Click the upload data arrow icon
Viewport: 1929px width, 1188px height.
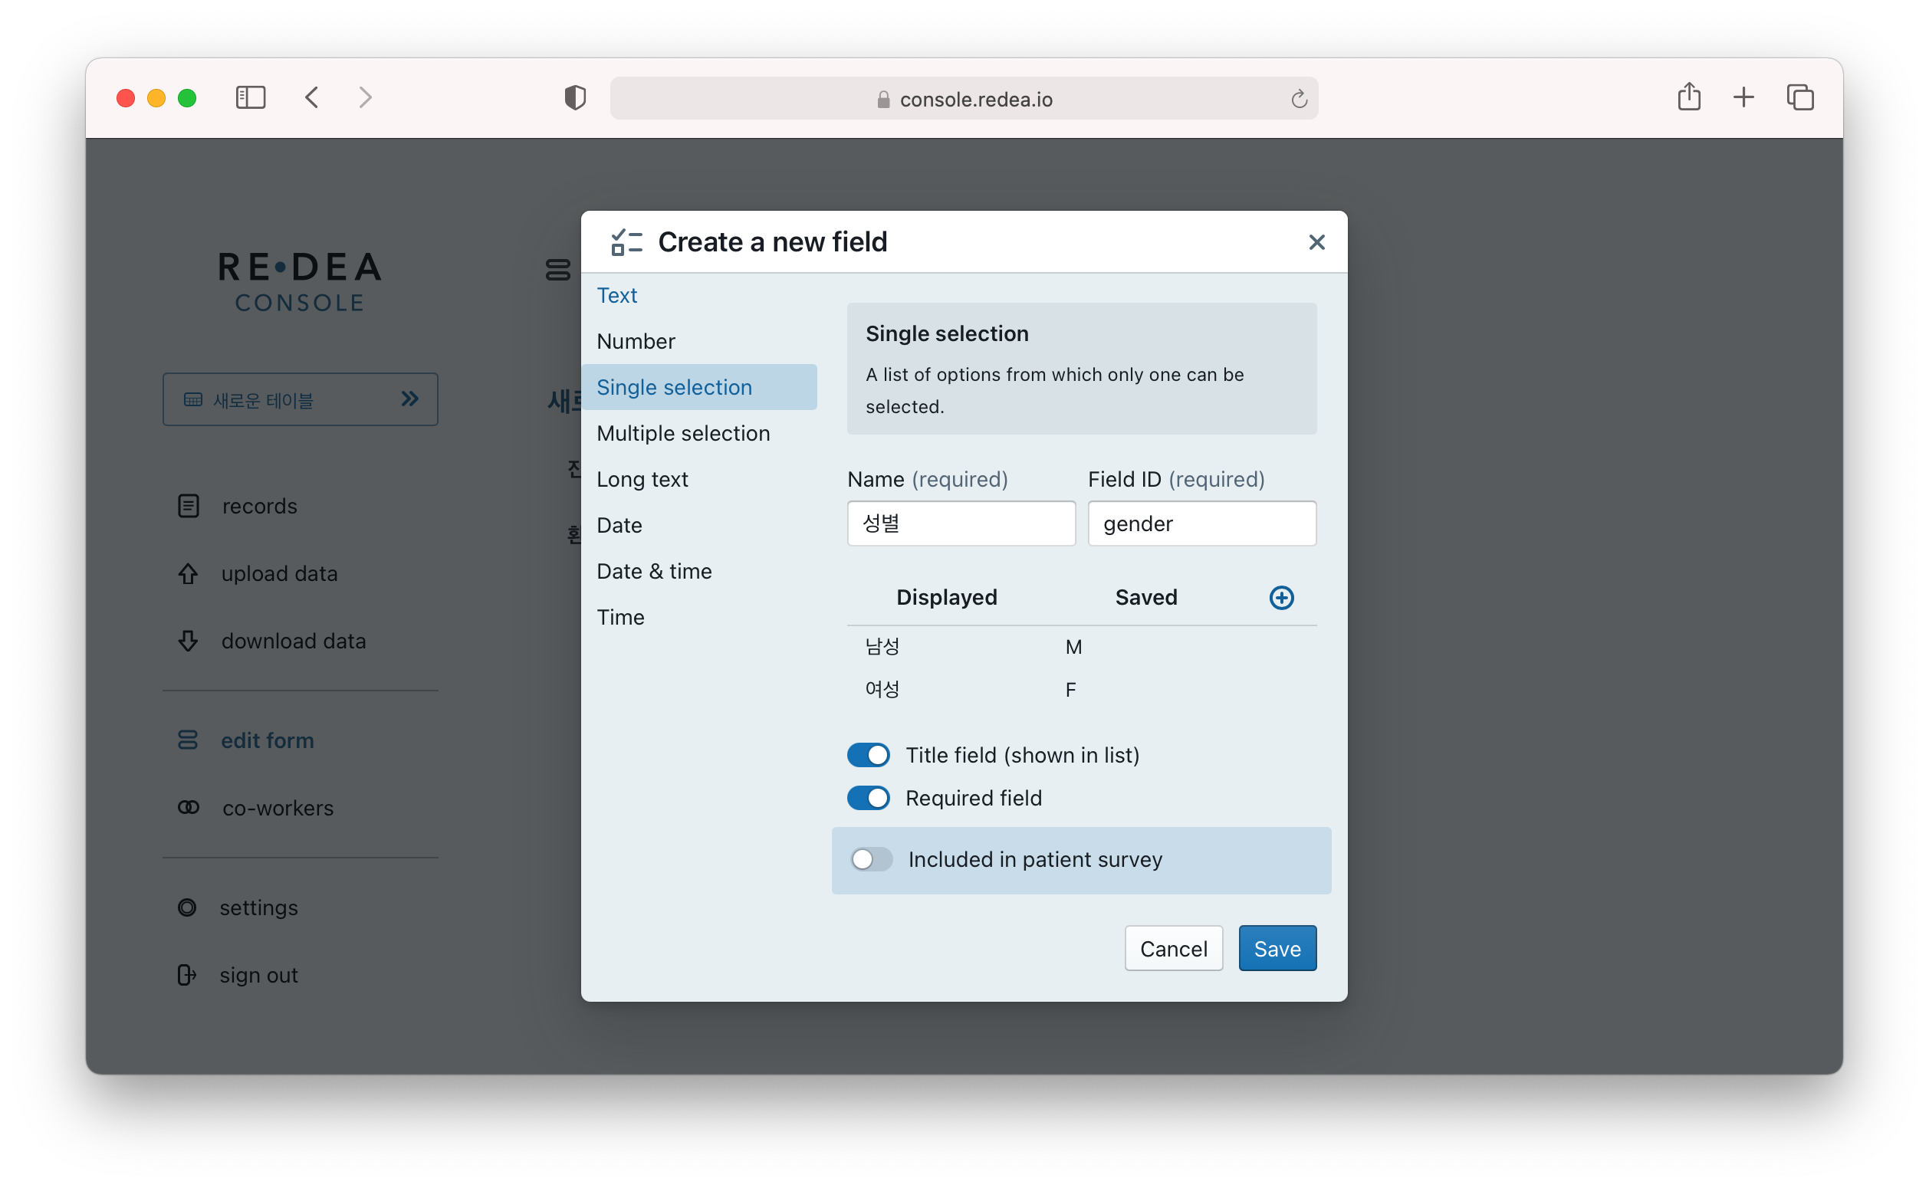coord(188,573)
